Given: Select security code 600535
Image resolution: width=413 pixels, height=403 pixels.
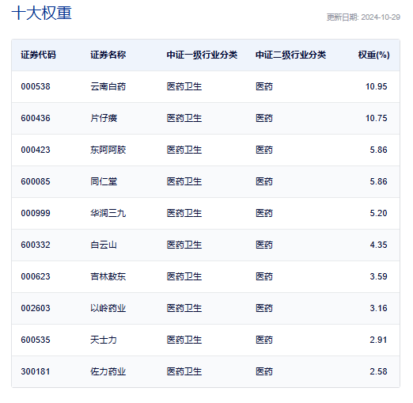Looking at the screenshot, I should click(x=36, y=340).
